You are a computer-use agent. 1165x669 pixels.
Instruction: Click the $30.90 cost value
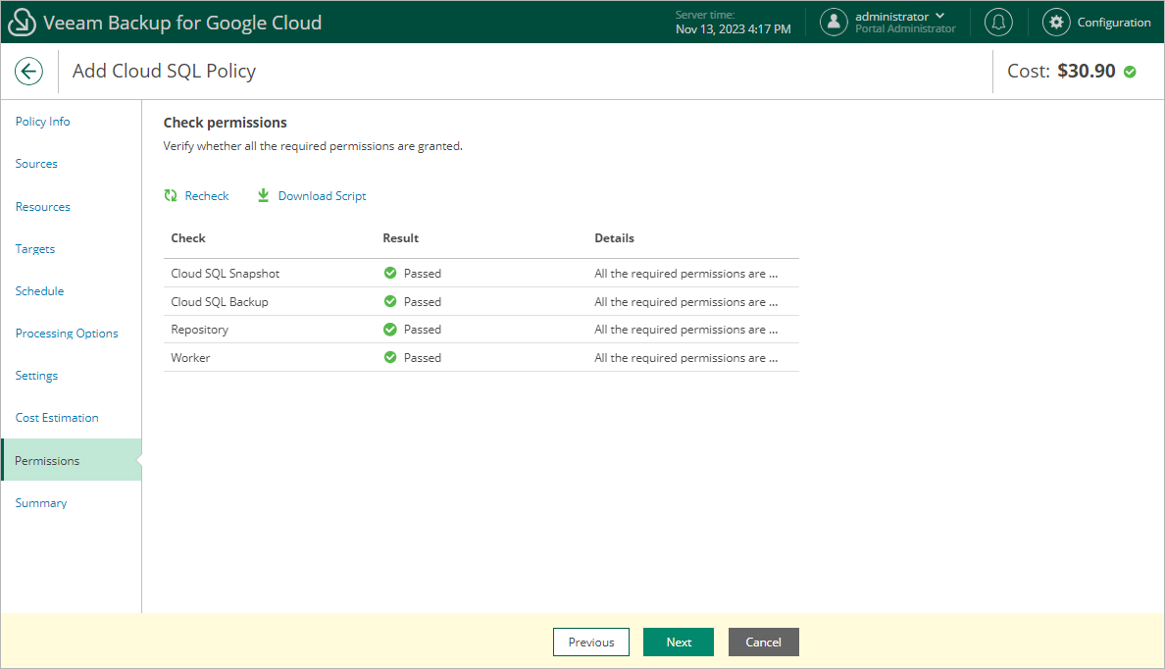(1087, 72)
